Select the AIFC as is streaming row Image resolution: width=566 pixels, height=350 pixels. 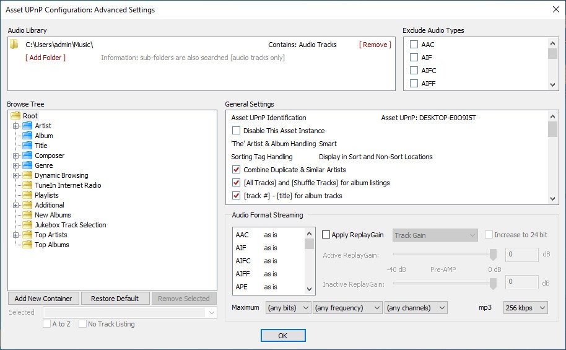[x=269, y=261]
